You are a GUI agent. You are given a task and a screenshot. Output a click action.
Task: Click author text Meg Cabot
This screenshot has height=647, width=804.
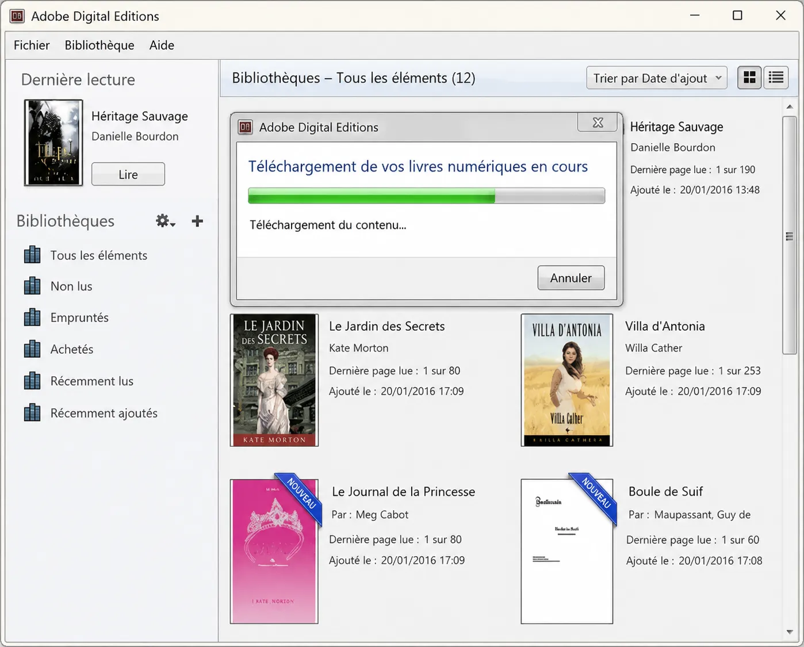(382, 515)
